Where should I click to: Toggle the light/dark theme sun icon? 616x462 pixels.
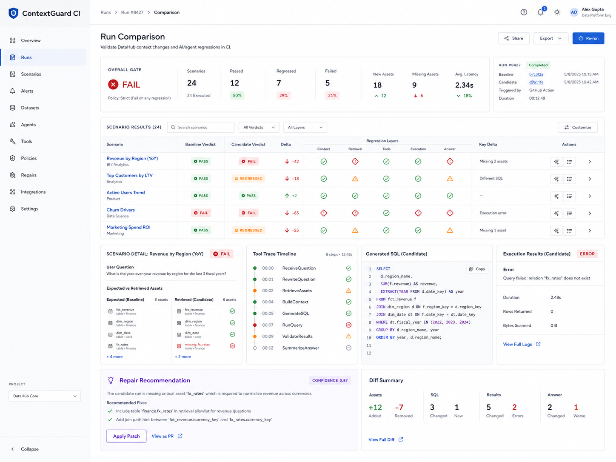pos(557,12)
